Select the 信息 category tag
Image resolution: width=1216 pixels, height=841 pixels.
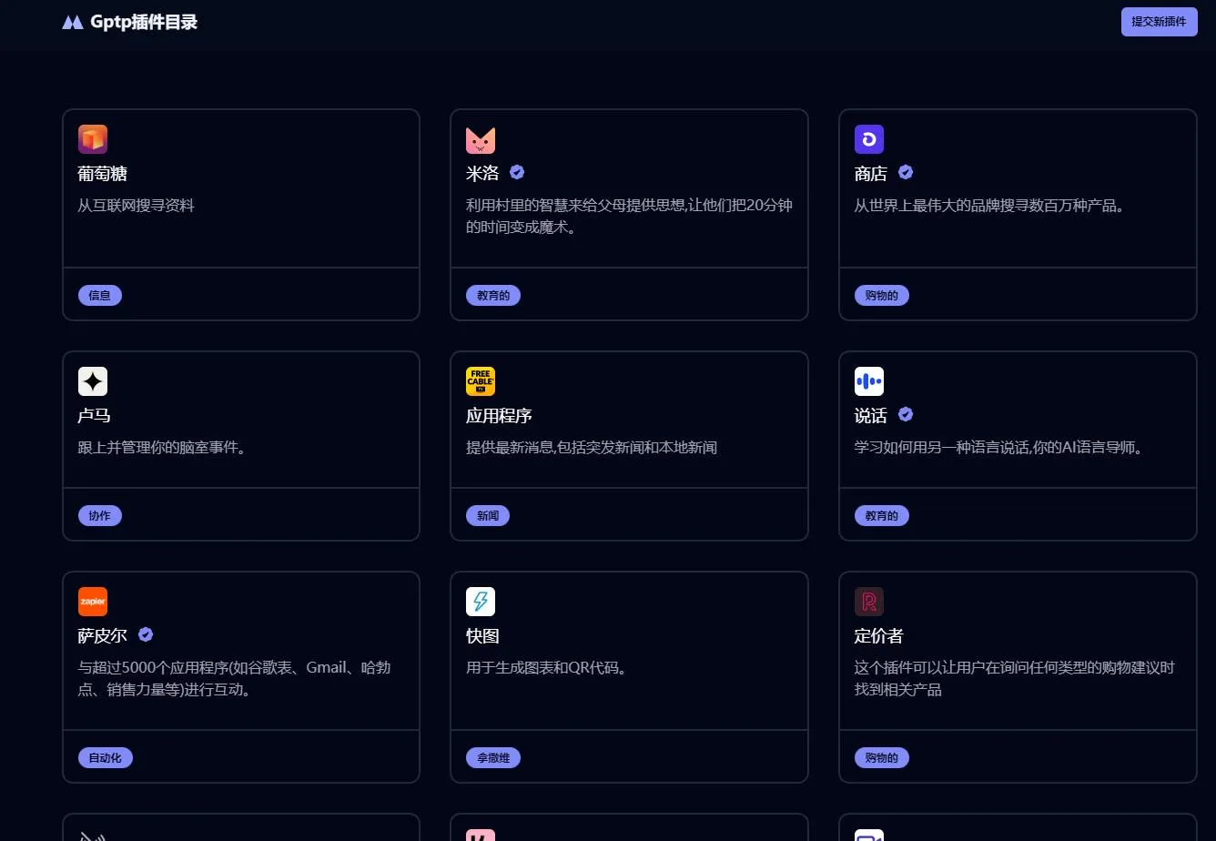[x=100, y=295]
